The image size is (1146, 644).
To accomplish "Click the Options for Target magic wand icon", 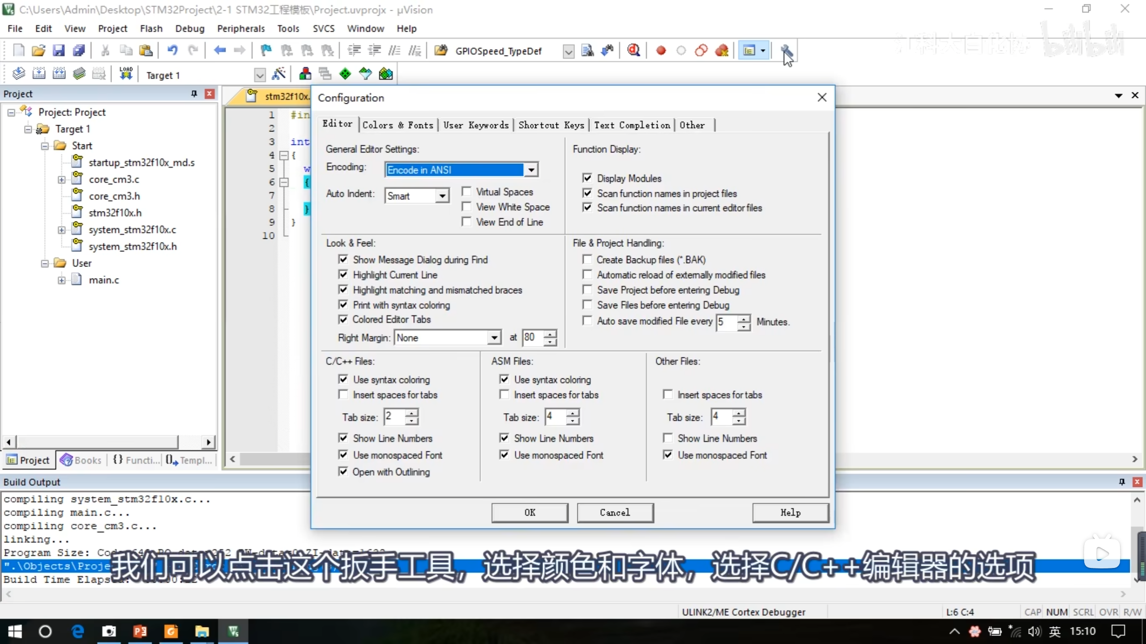I will (x=278, y=74).
